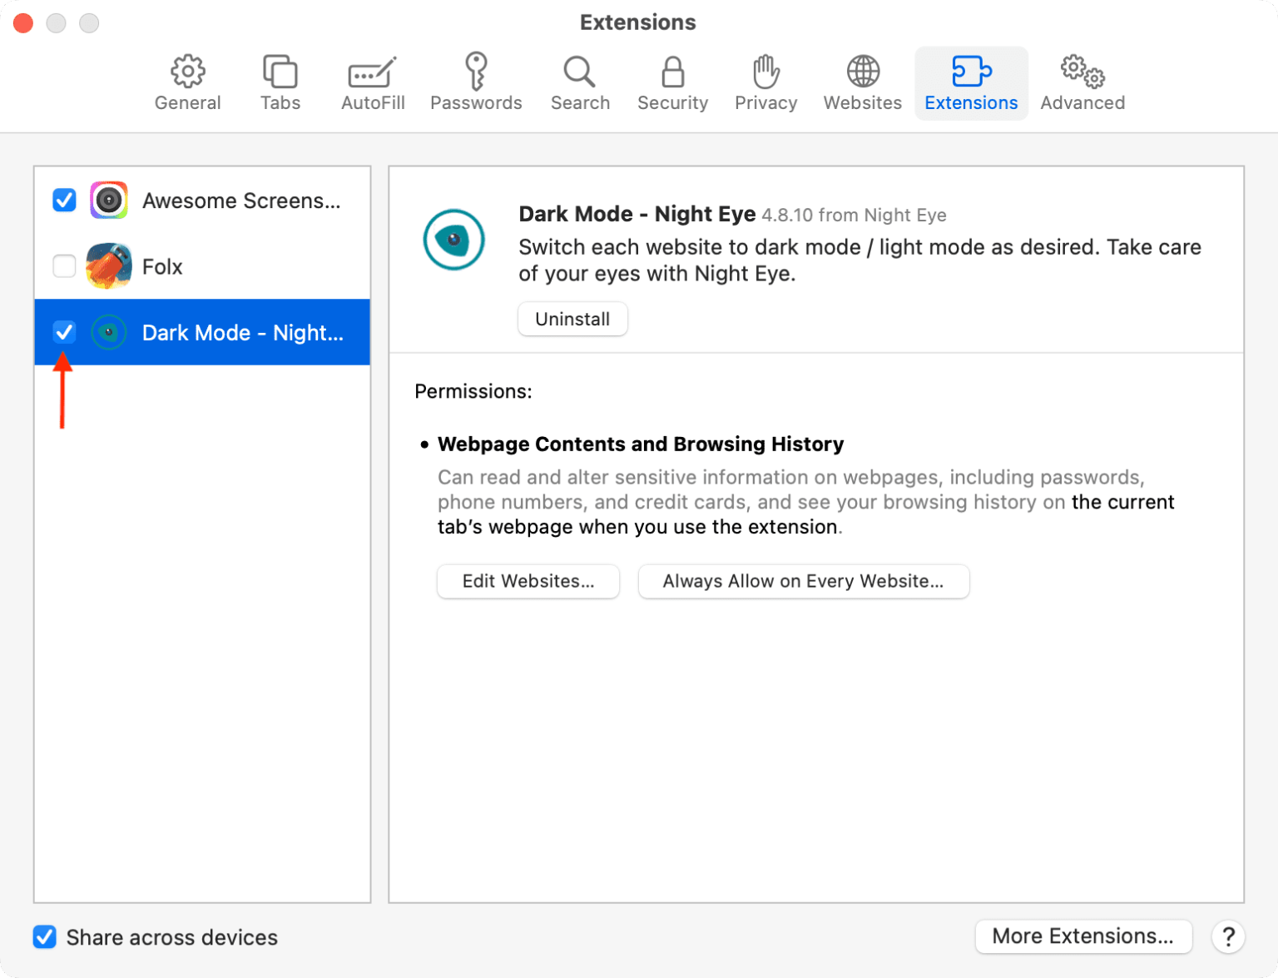Select Dark Mode - Night... row name

point(243,333)
